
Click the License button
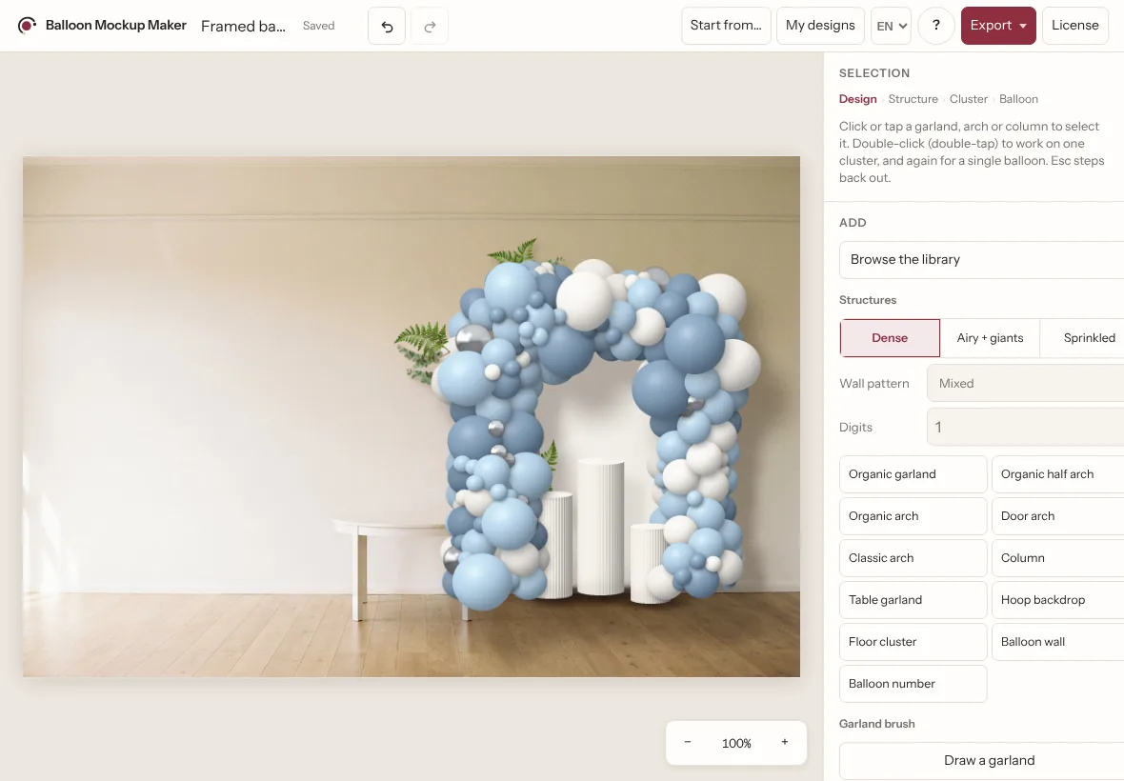(1075, 26)
